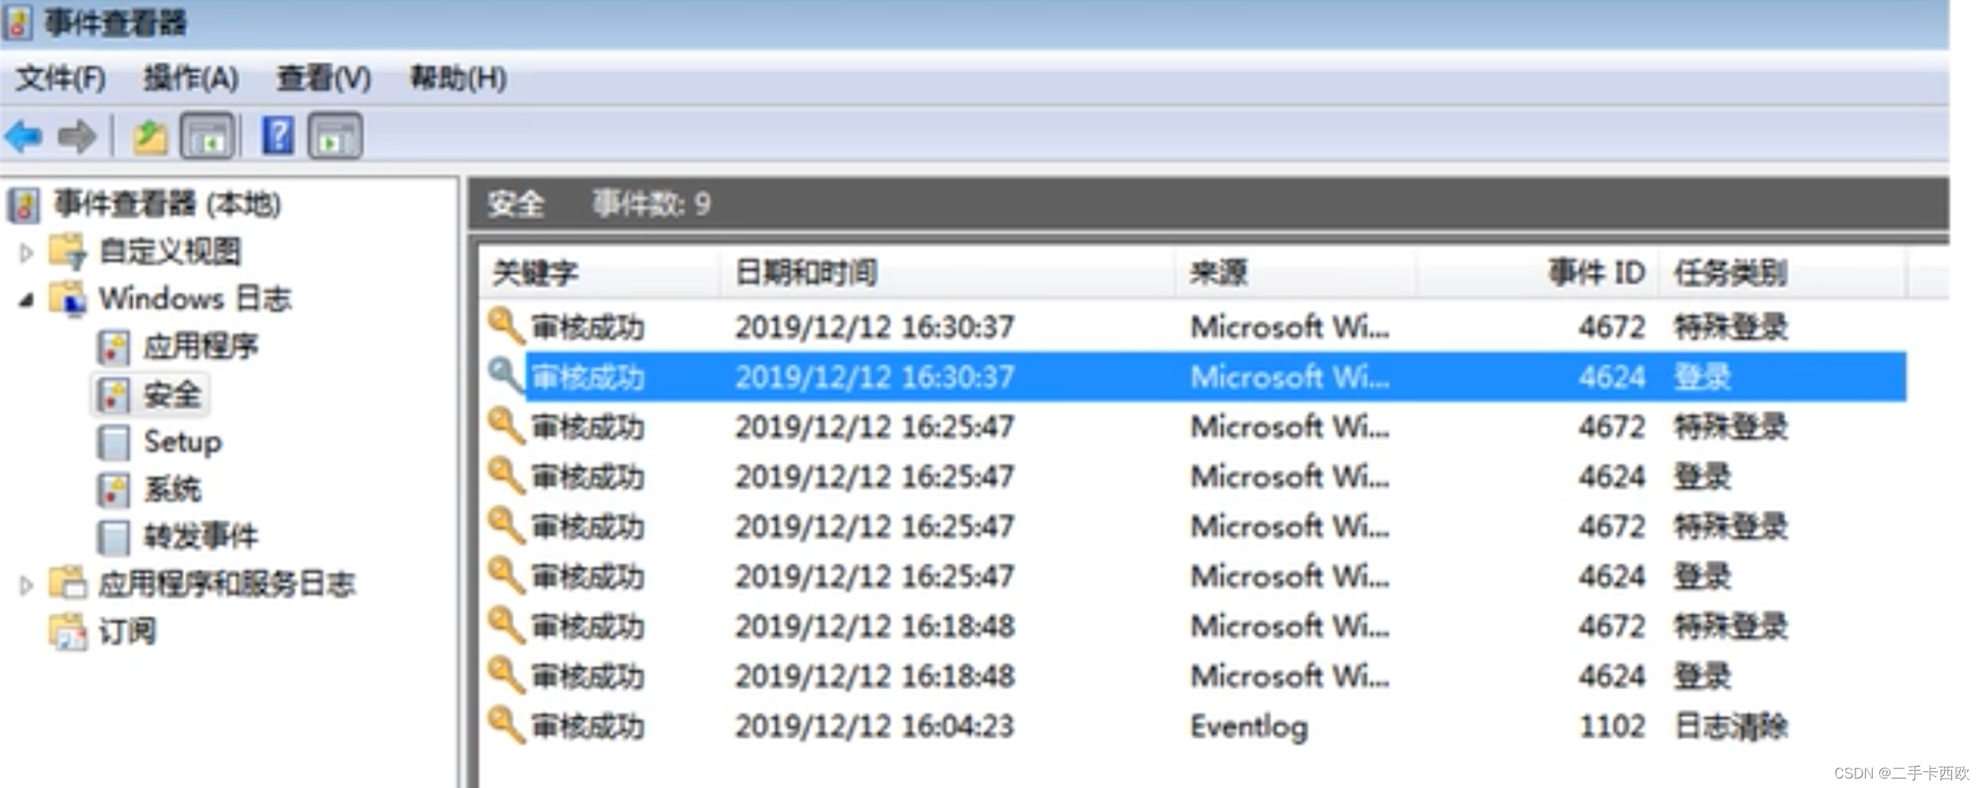Select 安全 log in the tree
Viewport: 1982px width, 788px height.
(x=172, y=394)
